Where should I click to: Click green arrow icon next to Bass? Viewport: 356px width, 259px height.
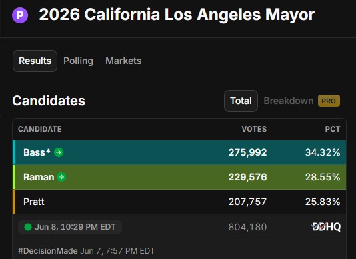coord(59,152)
